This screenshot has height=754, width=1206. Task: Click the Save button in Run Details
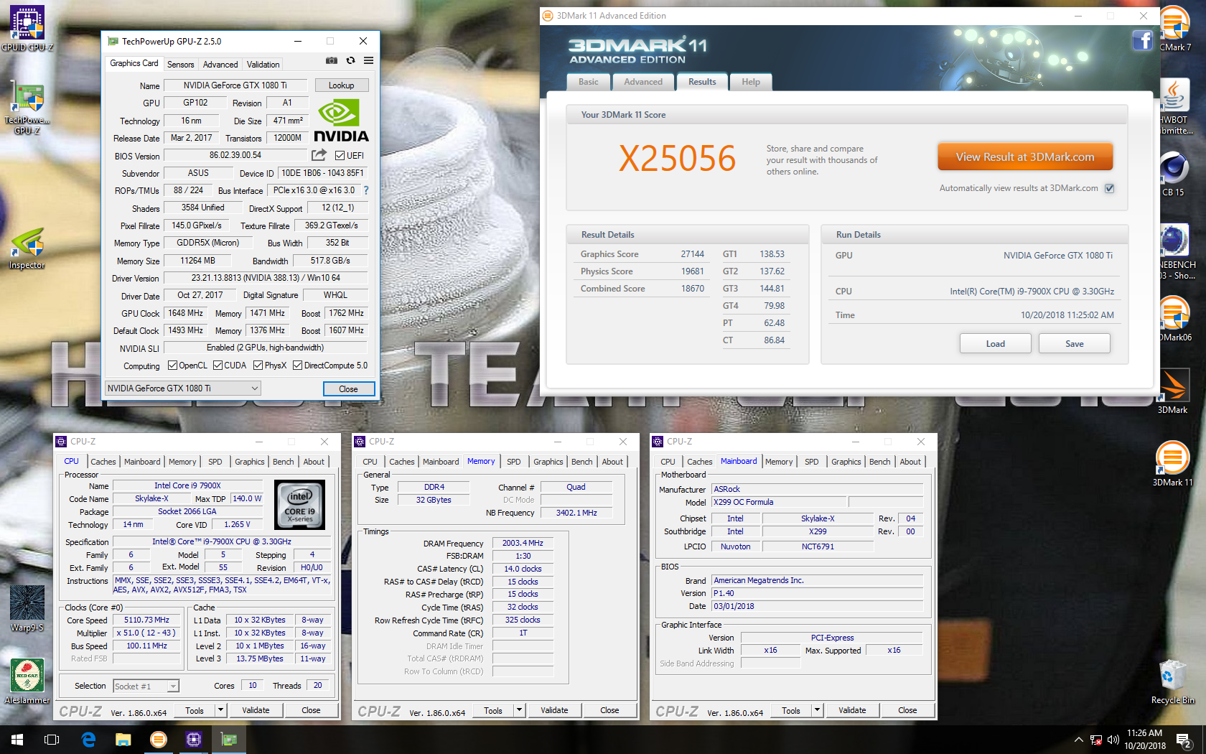1075,344
